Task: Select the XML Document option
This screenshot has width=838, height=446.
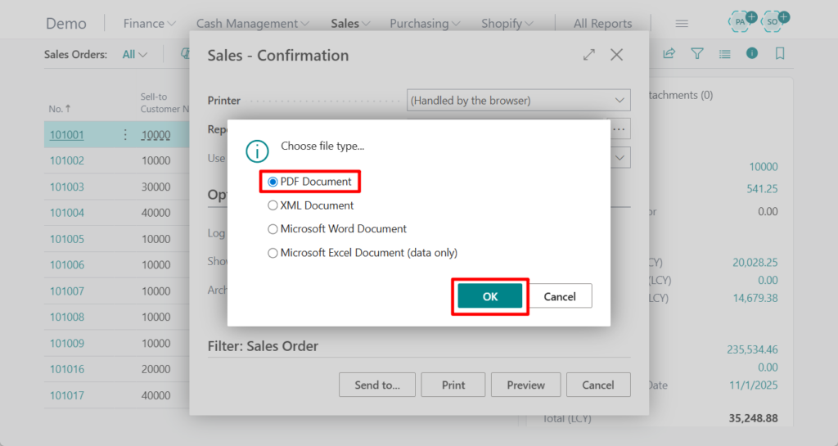Action: [273, 205]
